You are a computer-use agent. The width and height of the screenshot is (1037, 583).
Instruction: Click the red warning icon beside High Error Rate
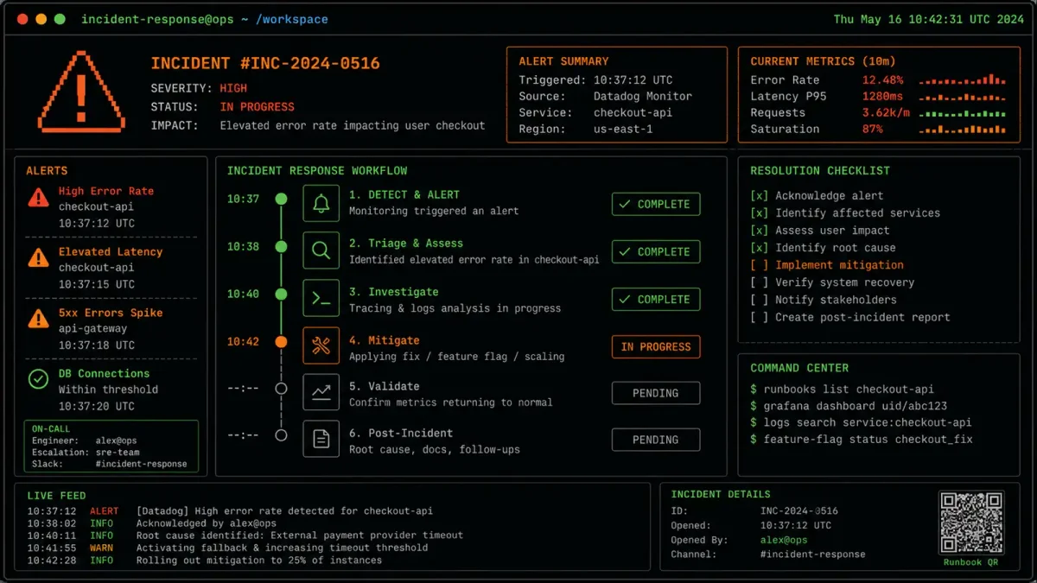(x=38, y=198)
